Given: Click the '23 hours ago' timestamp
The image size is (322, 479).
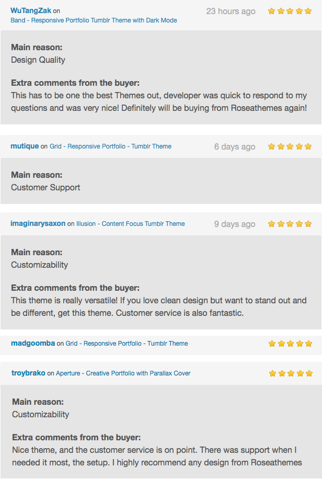Looking at the screenshot, I should coord(232,11).
